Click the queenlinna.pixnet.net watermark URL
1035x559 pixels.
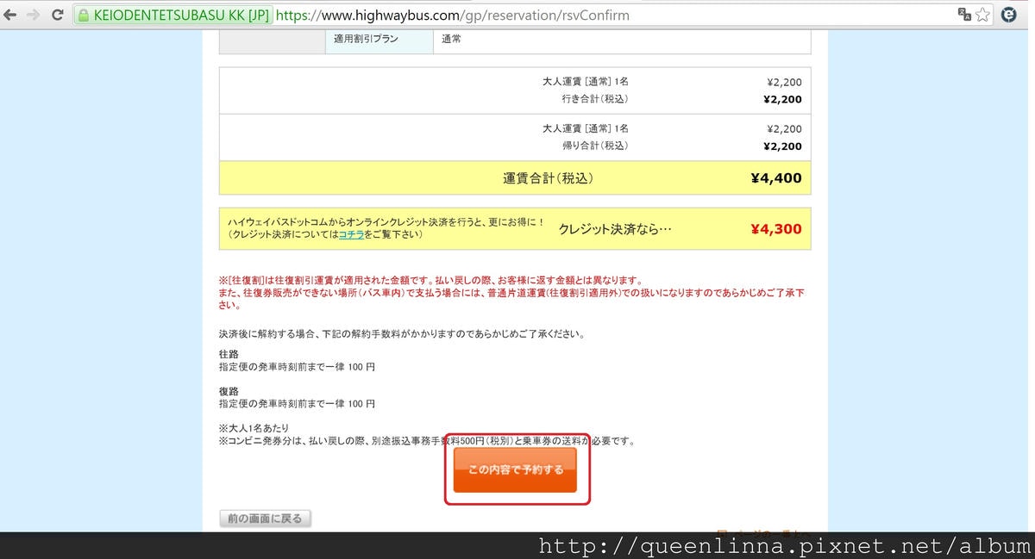pyautogui.click(x=784, y=546)
